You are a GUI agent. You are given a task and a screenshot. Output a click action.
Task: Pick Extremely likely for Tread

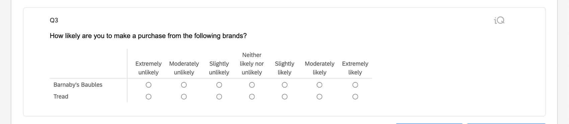[x=355, y=97]
